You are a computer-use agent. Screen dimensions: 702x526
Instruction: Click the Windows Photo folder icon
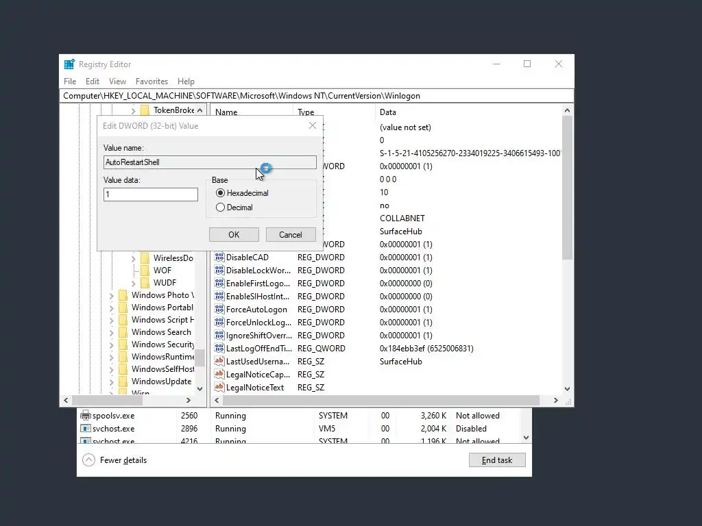coord(123,295)
